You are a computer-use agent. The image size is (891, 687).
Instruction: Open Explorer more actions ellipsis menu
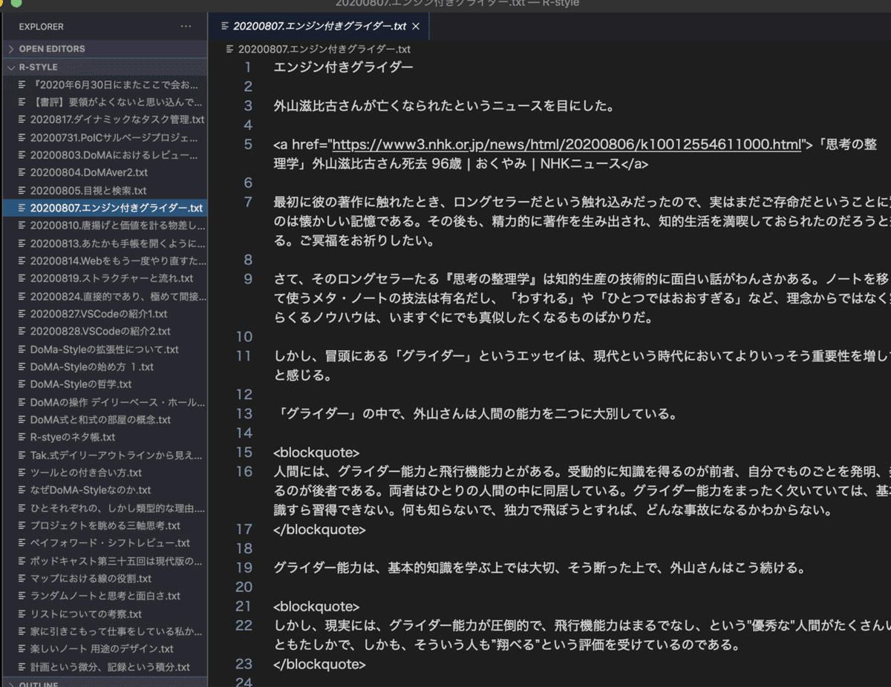pos(186,27)
